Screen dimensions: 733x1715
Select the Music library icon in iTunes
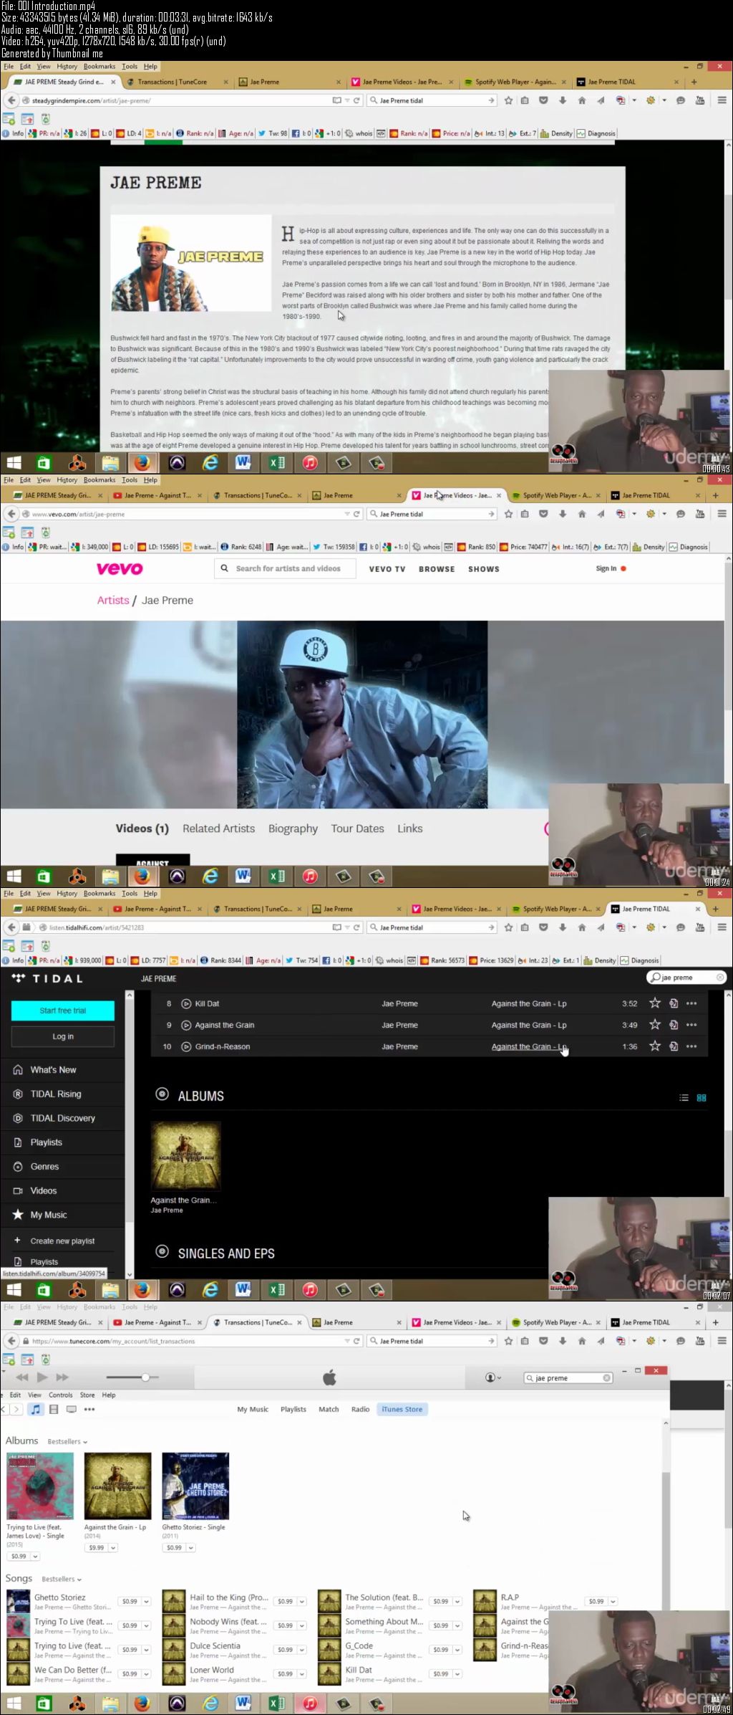coord(35,1409)
